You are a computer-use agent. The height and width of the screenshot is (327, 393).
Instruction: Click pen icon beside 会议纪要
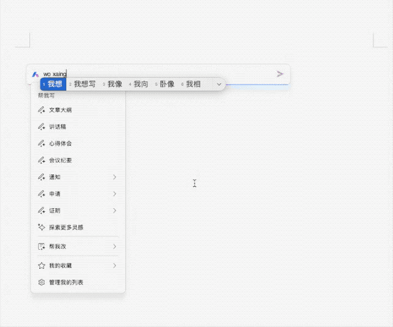click(x=41, y=160)
